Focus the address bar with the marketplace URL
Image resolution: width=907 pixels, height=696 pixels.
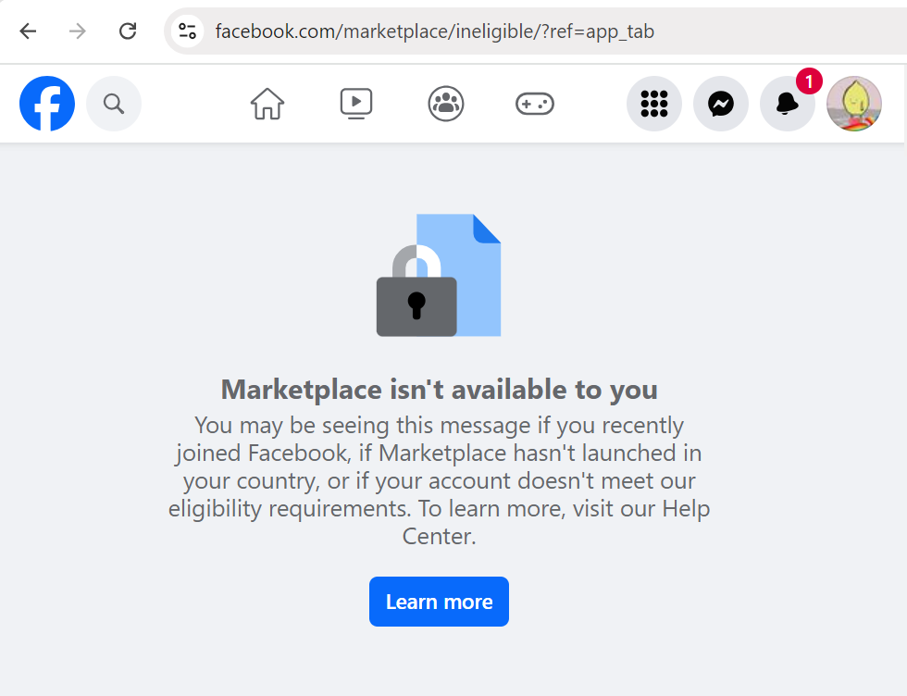click(x=544, y=31)
